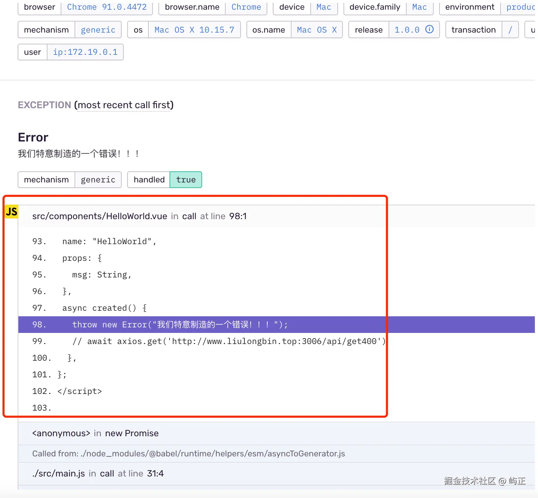The image size is (538, 498).
Task: Open the top mechanism generic tag value
Action: point(98,30)
